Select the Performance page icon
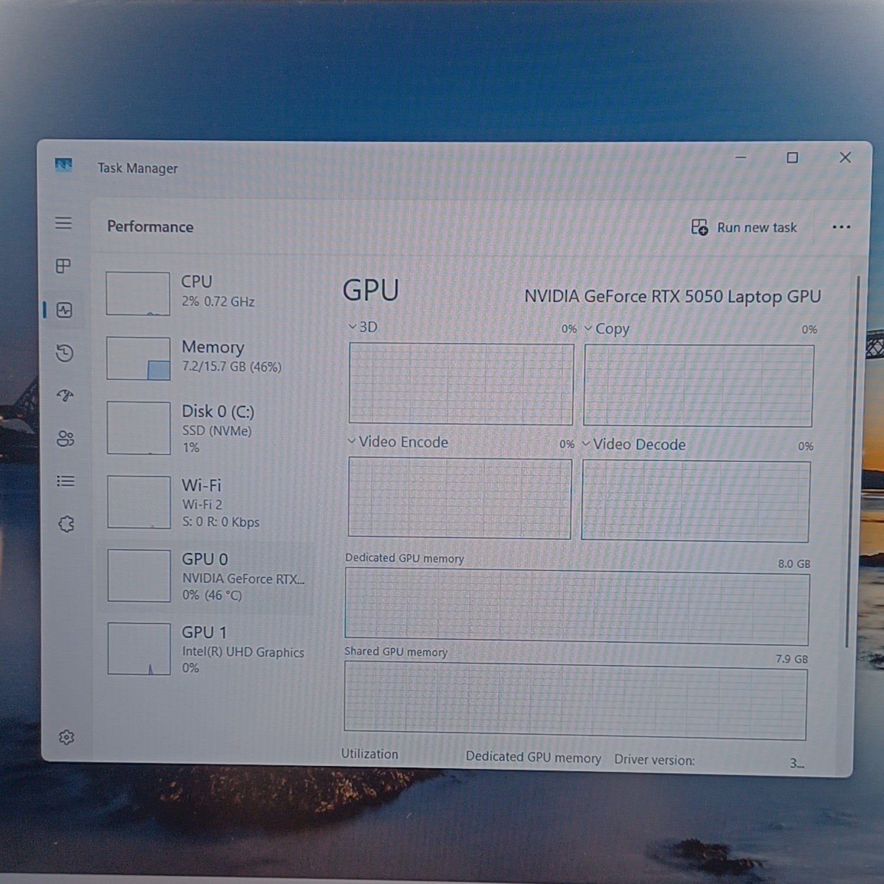The image size is (884, 884). click(x=64, y=310)
